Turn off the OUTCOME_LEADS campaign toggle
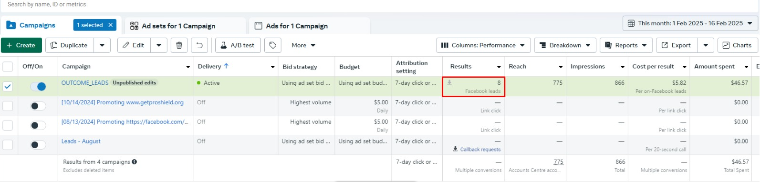The image size is (760, 182). pos(38,87)
